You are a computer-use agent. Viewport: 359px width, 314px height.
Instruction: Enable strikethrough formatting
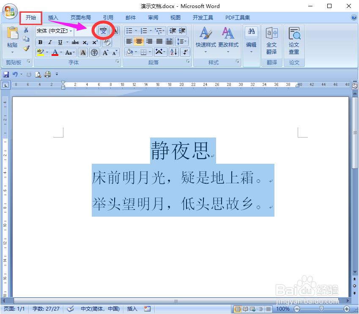click(75, 42)
